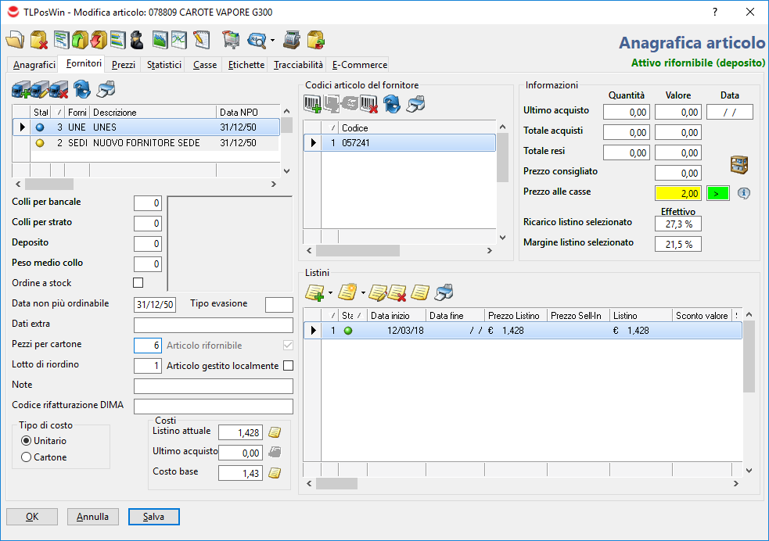
Task: Click the Annulla button
Action: click(x=92, y=517)
